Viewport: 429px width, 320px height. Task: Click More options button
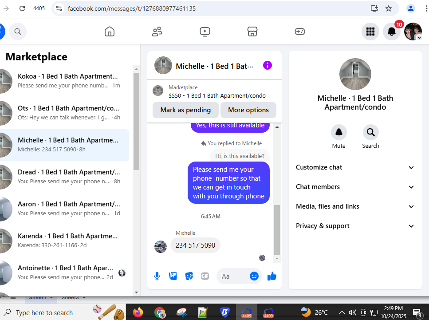click(248, 110)
